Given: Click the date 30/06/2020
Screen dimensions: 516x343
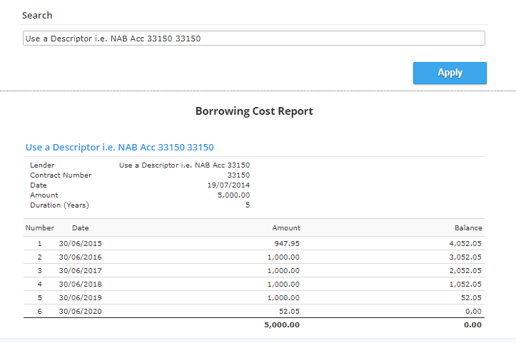Looking at the screenshot, I should (81, 311).
